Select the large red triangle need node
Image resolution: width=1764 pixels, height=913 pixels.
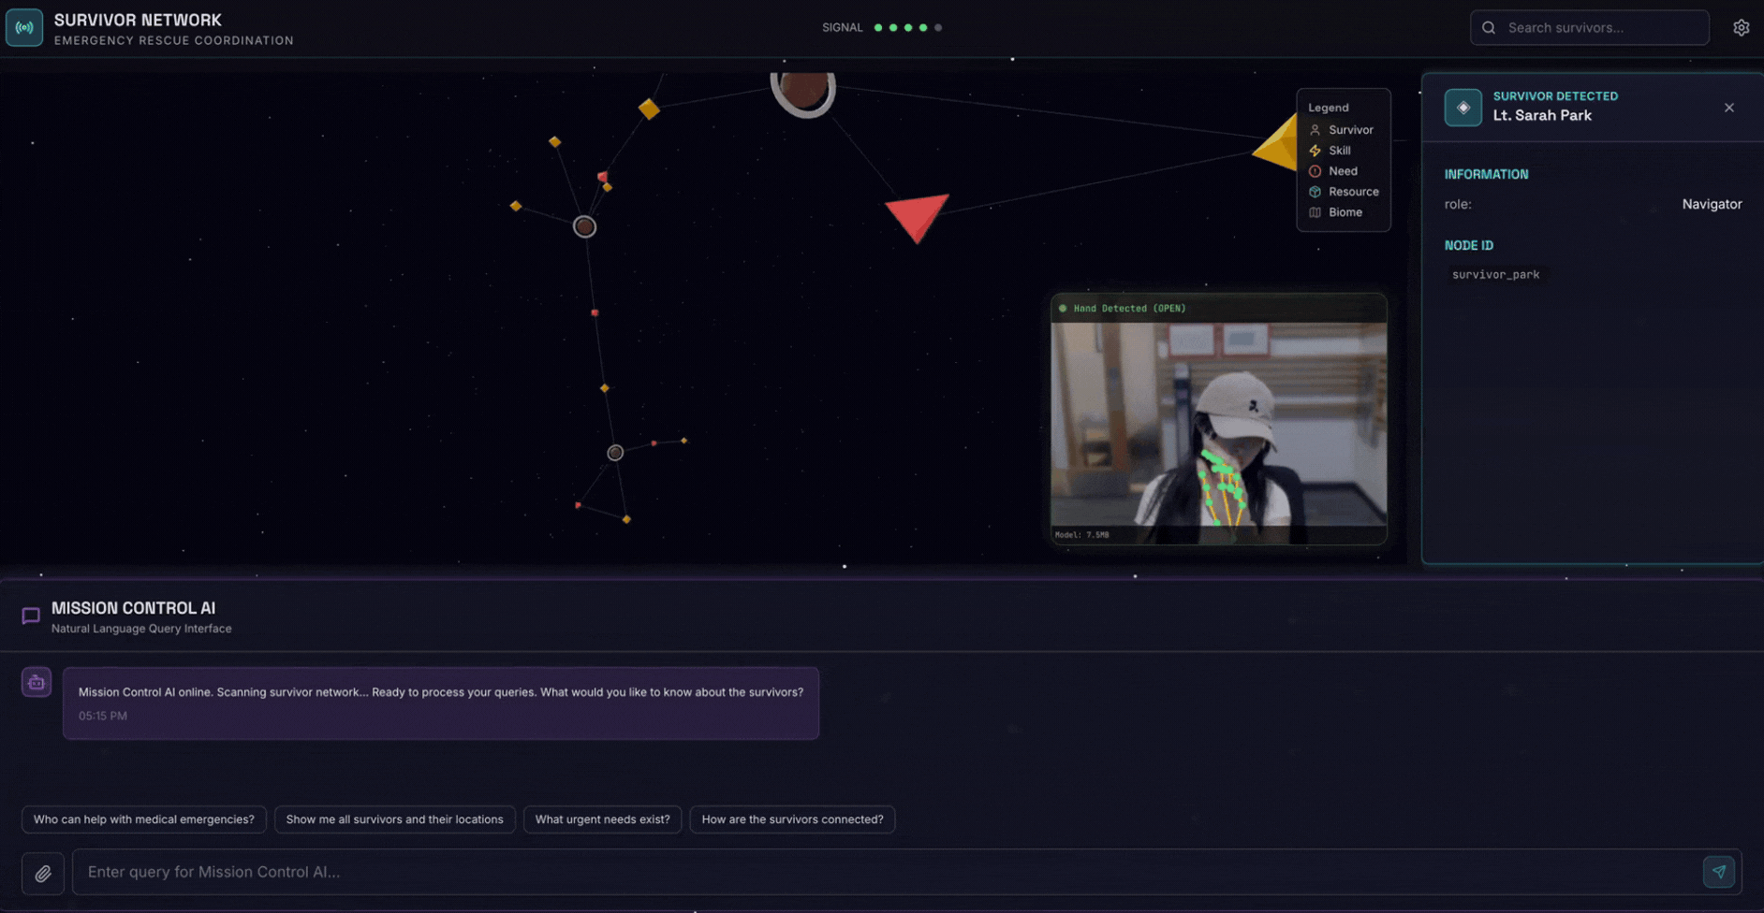(x=917, y=215)
